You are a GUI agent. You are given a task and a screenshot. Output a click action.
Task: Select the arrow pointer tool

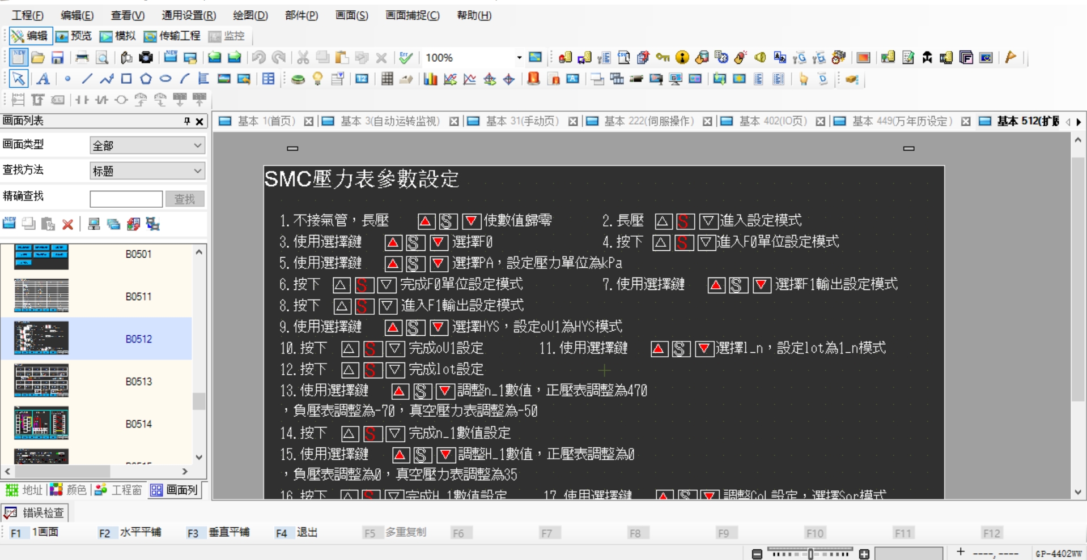18,79
